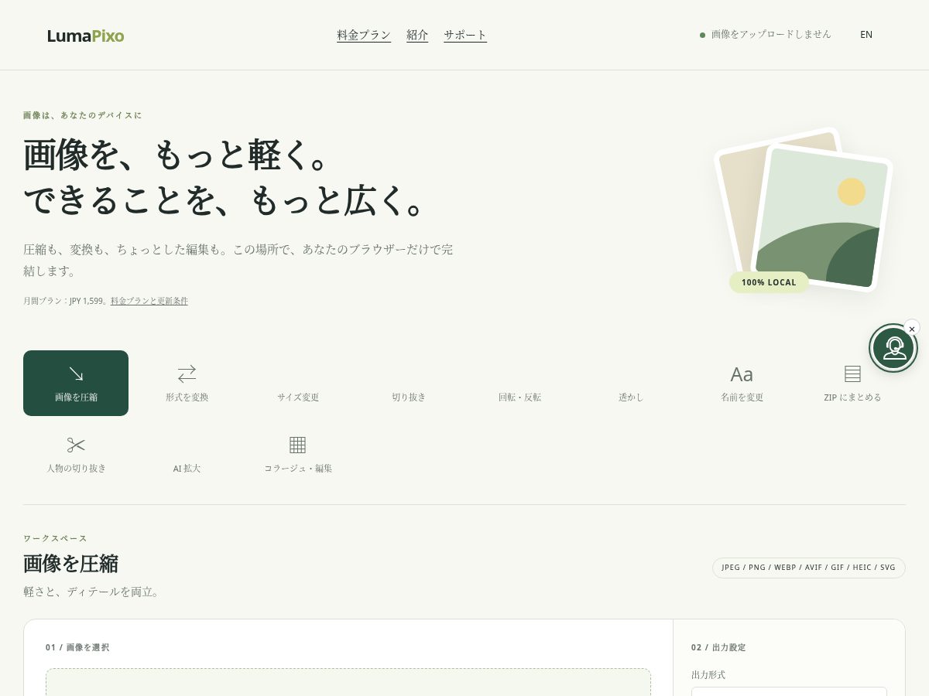Screen dimensions: 929x696
Task: Select the 名前を変更 rename tool
Action: click(742, 383)
